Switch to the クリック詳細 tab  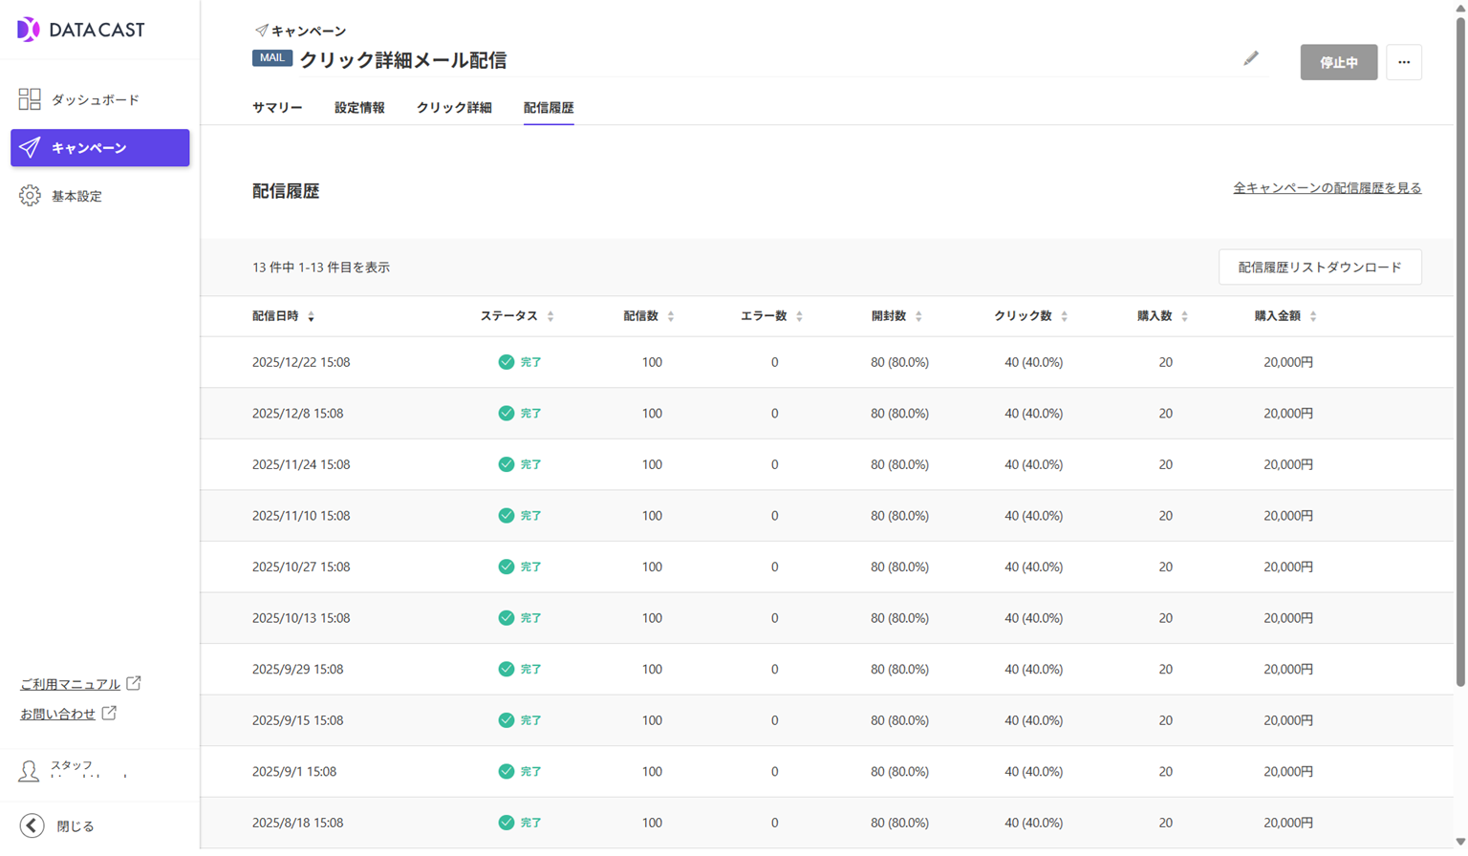point(454,108)
